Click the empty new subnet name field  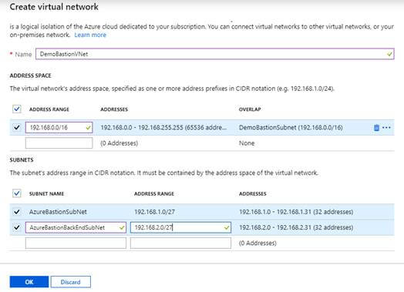point(76,243)
